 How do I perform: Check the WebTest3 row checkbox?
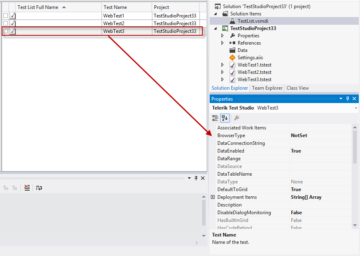6,31
